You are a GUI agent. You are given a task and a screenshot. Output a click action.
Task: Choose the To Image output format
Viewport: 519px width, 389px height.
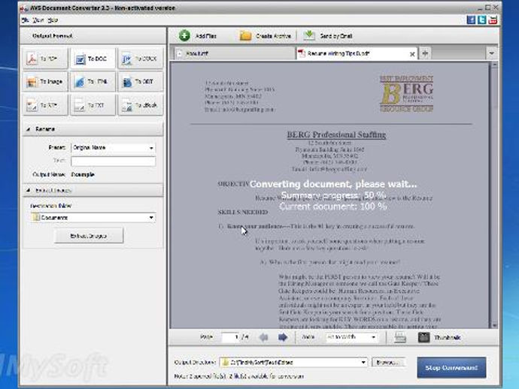pos(45,82)
